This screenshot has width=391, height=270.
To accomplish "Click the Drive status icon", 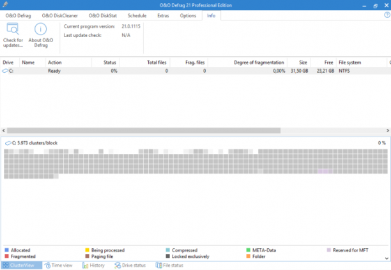I will [118, 266].
